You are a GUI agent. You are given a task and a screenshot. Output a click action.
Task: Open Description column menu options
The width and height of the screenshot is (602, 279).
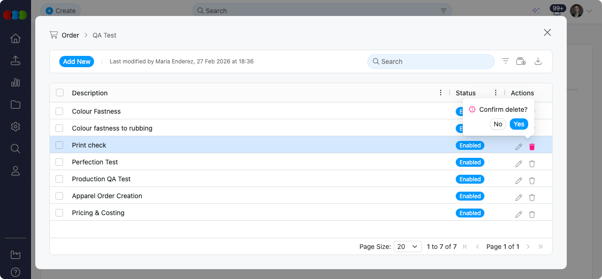(441, 93)
